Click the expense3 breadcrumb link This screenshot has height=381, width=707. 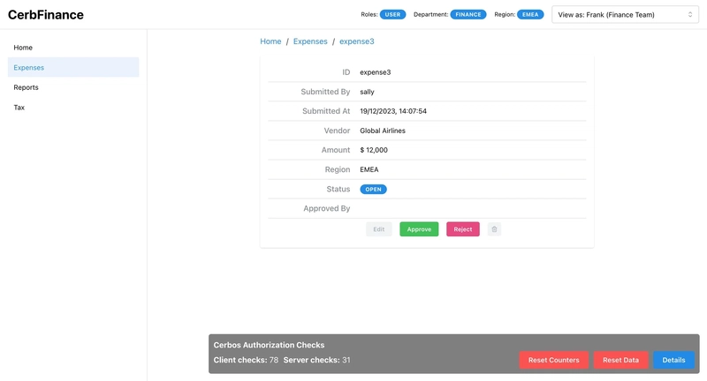coord(357,41)
